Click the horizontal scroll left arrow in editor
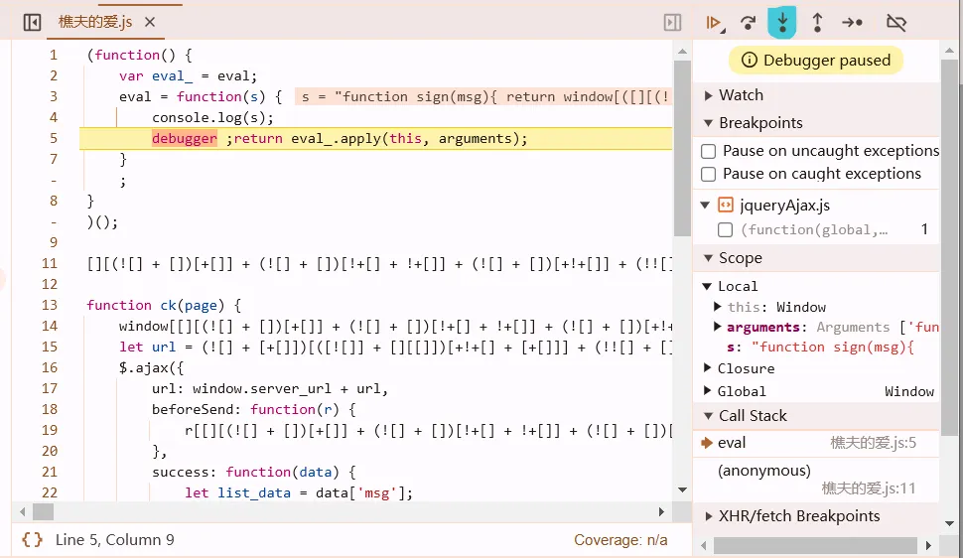Image resolution: width=963 pixels, height=558 pixels. pos(23,511)
